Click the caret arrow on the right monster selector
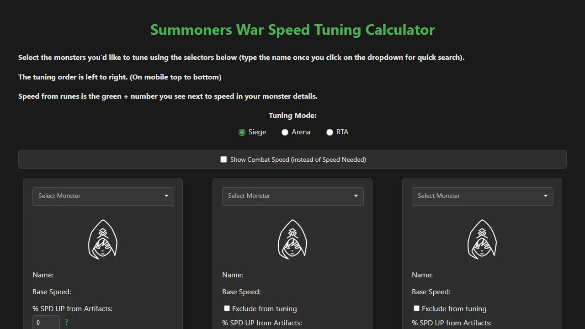The height and width of the screenshot is (329, 585). tap(546, 196)
